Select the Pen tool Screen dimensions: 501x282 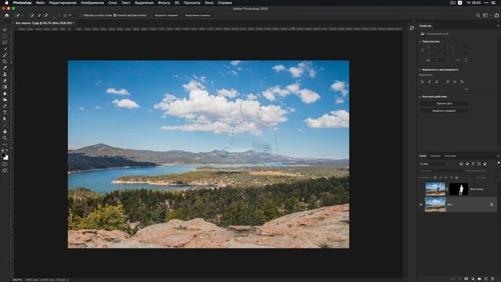(x=5, y=107)
